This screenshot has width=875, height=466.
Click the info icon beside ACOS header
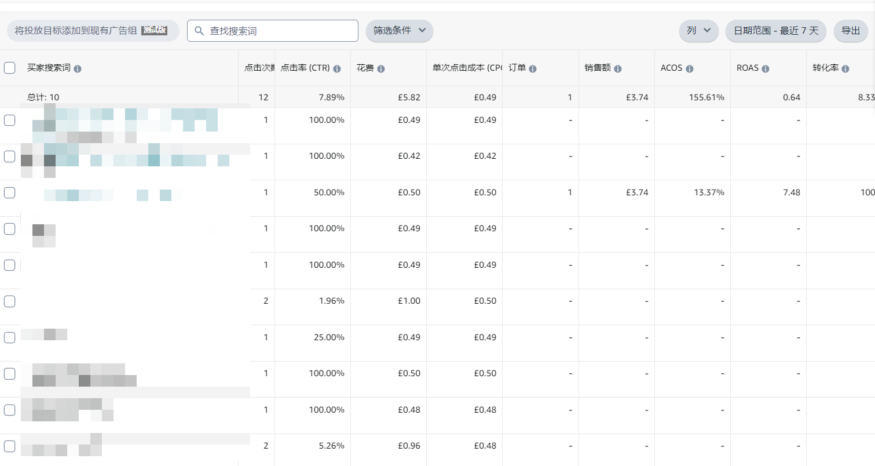(x=689, y=68)
